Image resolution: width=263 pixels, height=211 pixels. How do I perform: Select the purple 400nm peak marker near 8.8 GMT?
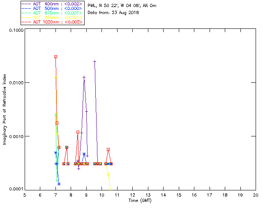84,77
